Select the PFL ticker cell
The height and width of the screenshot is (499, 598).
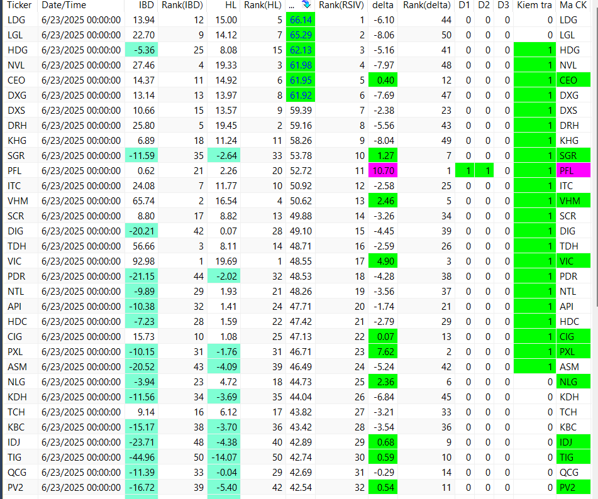coord(21,171)
